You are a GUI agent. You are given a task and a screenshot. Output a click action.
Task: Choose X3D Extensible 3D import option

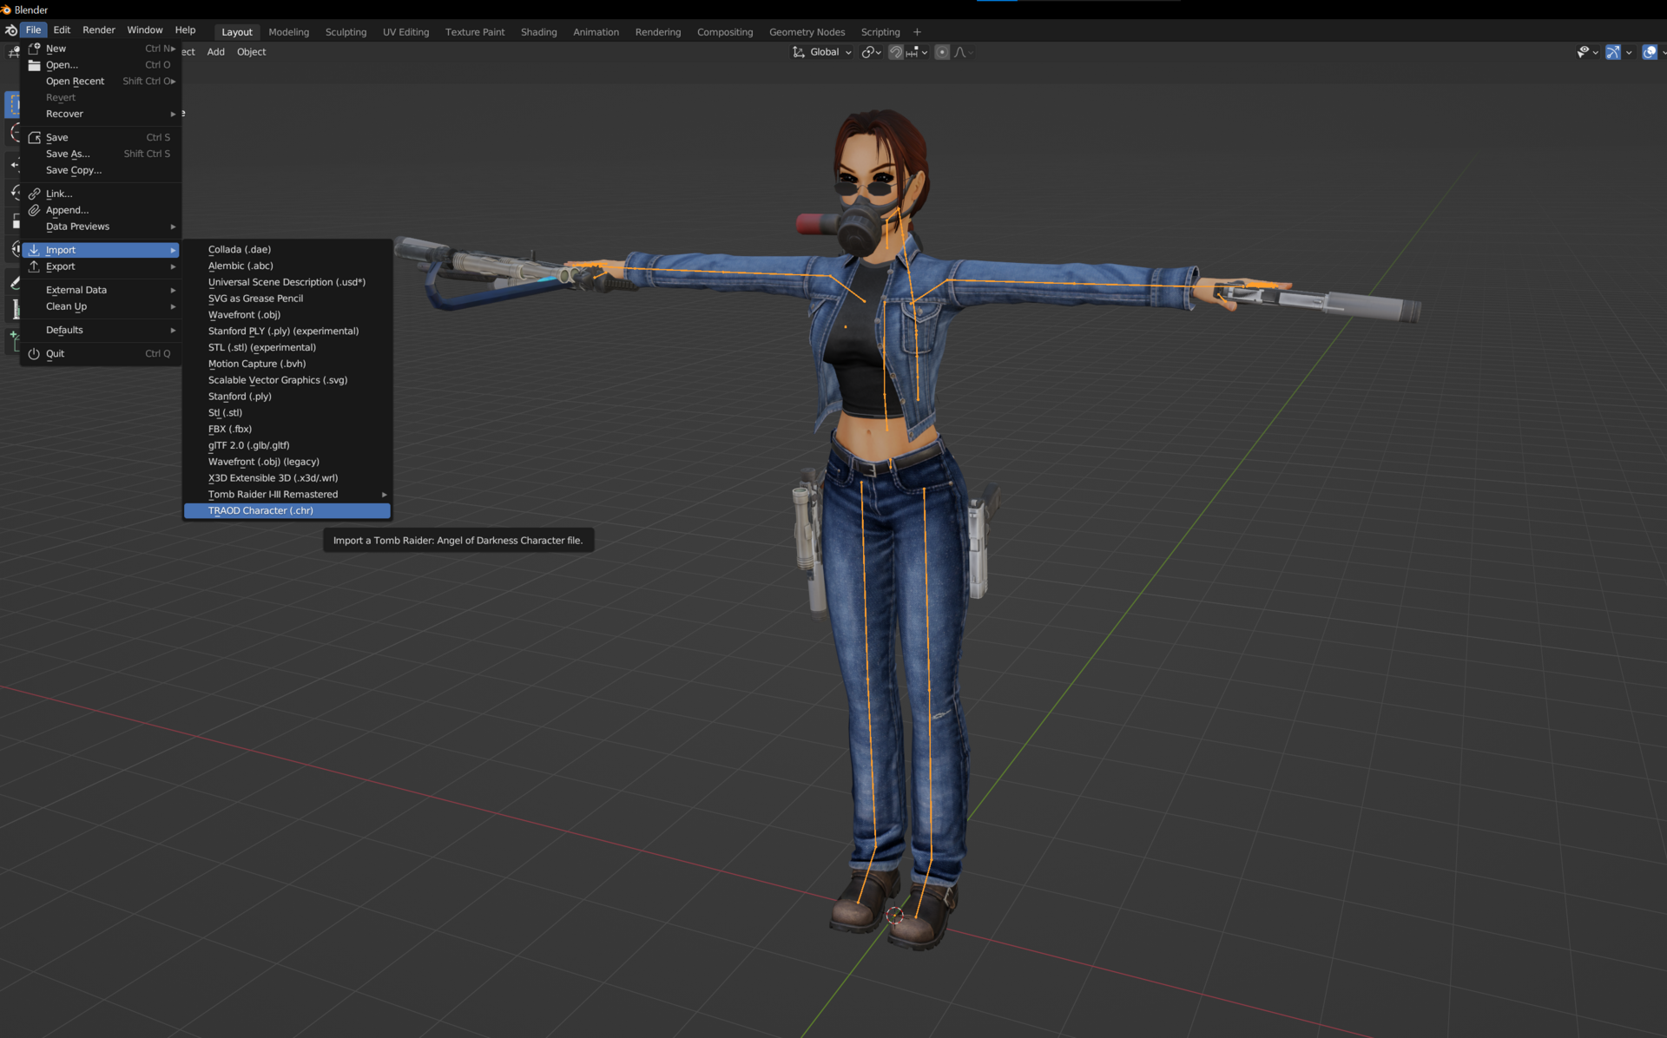(x=287, y=478)
